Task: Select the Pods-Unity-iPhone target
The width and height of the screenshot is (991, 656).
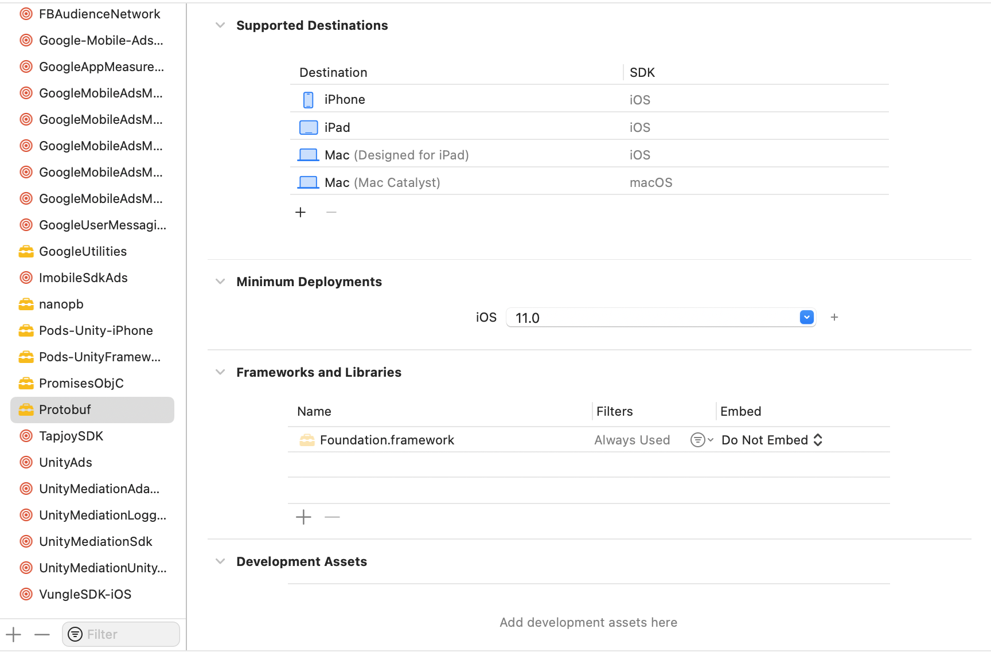Action: tap(96, 330)
